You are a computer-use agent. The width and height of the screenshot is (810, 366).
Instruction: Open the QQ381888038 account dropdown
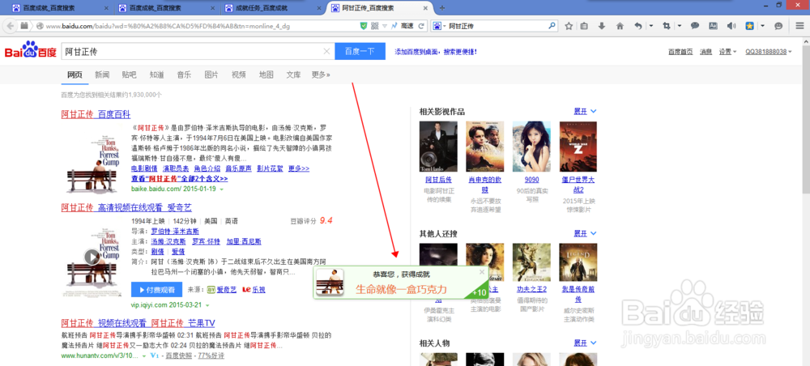[x=769, y=52]
